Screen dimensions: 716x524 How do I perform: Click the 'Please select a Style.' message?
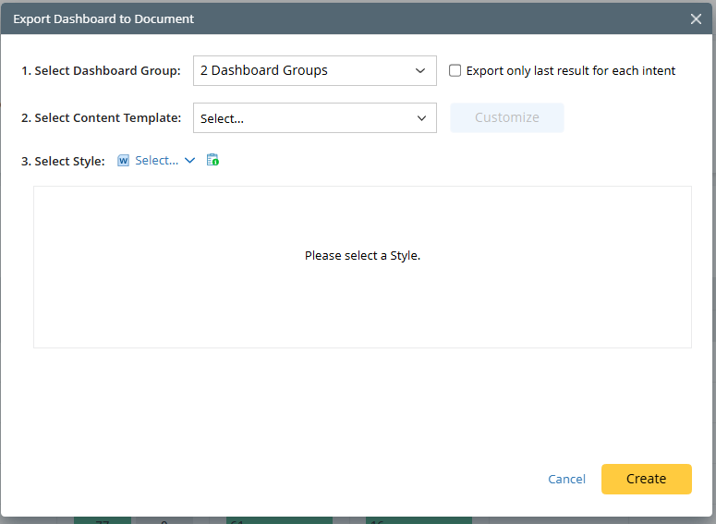coord(362,255)
